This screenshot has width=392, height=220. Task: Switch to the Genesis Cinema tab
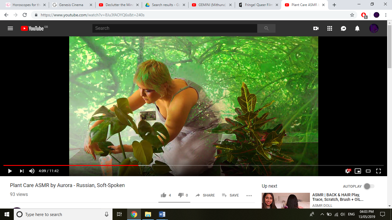point(71,5)
